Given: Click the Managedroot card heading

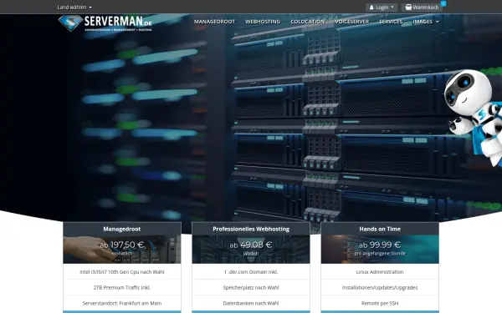Looking at the screenshot, I should pyautogui.click(x=122, y=229).
